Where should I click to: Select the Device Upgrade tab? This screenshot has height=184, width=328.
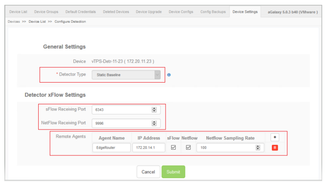[x=149, y=12]
